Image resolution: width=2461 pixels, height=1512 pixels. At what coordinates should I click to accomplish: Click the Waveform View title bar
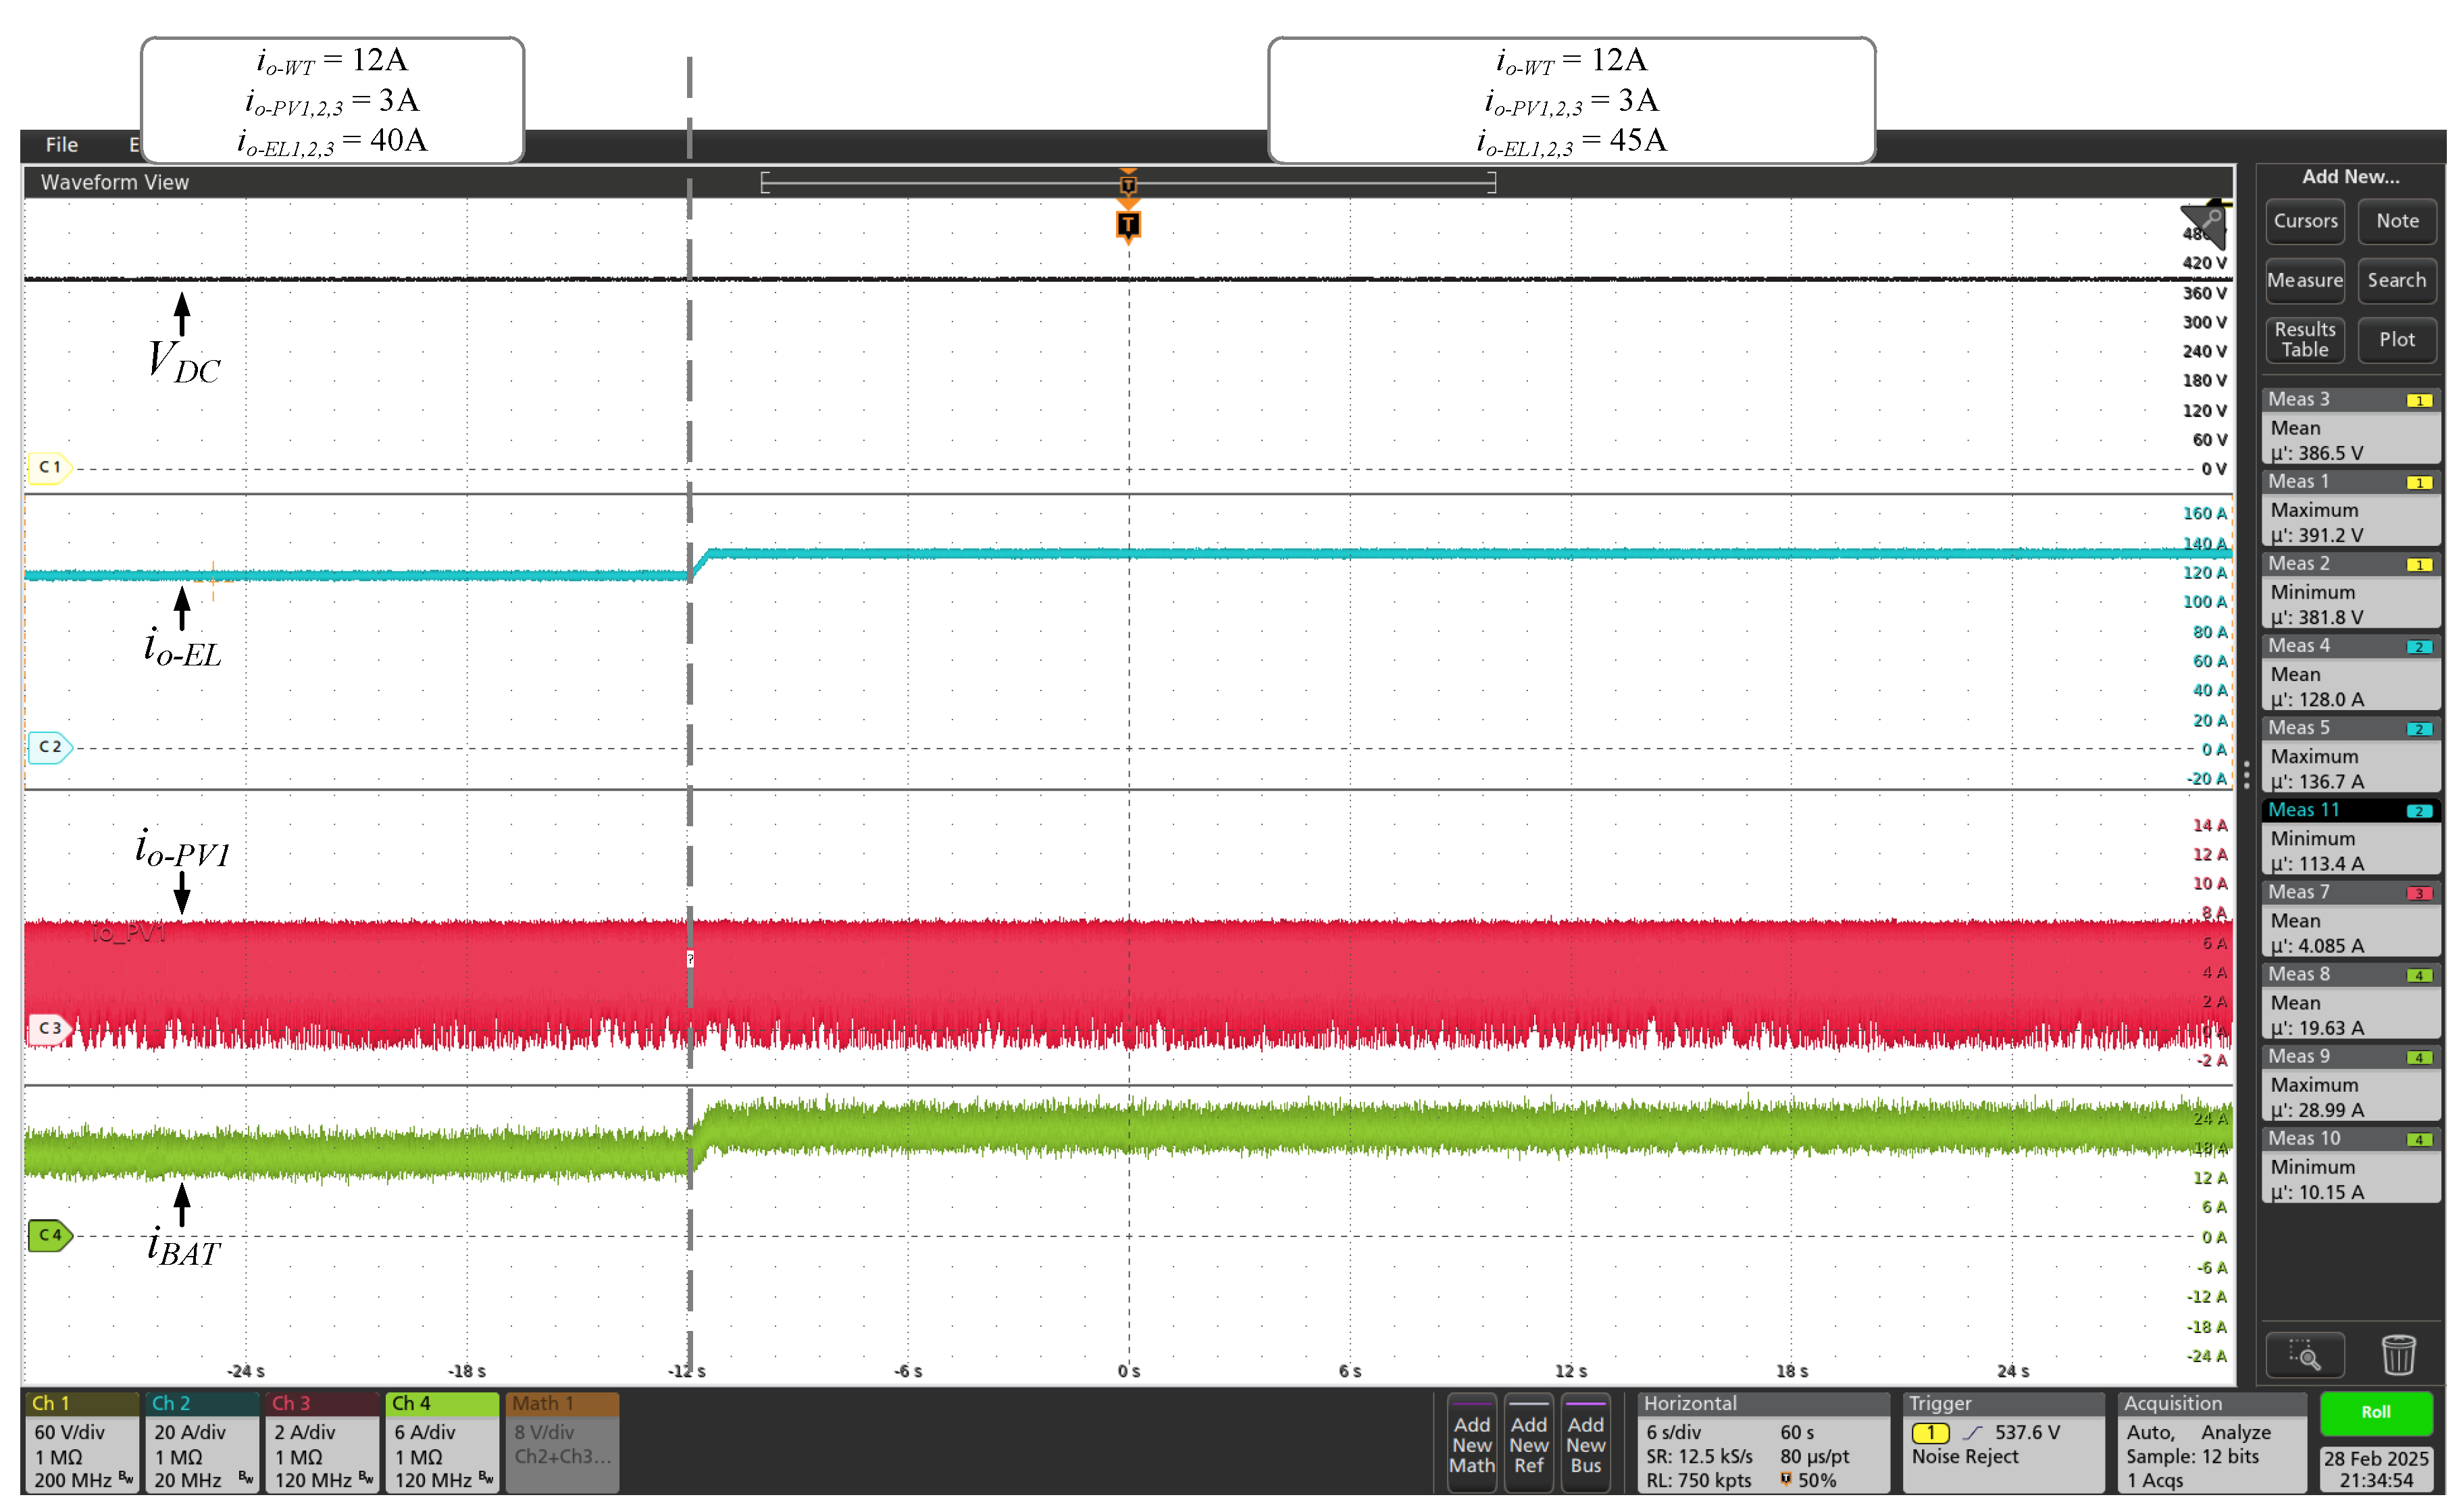point(114,182)
